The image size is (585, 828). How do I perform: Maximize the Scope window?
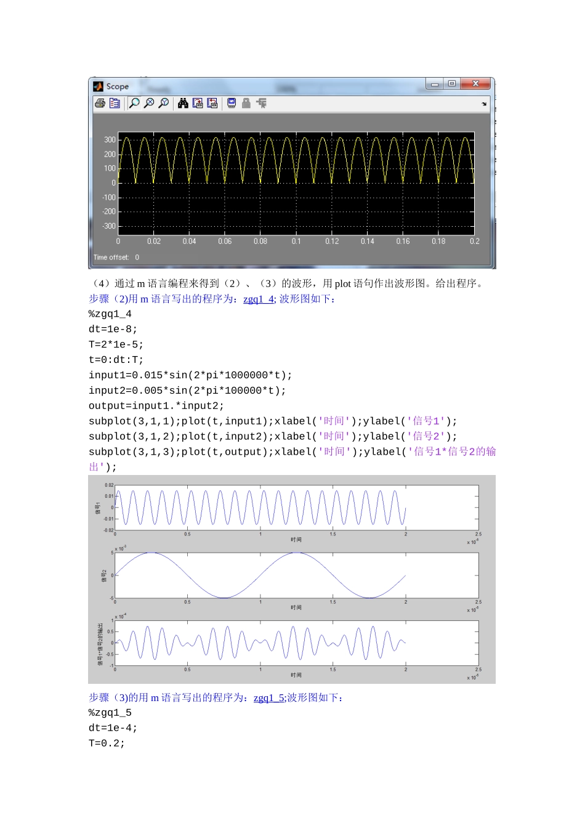(452, 84)
